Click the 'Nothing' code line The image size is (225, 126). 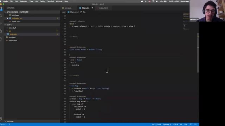(75, 65)
